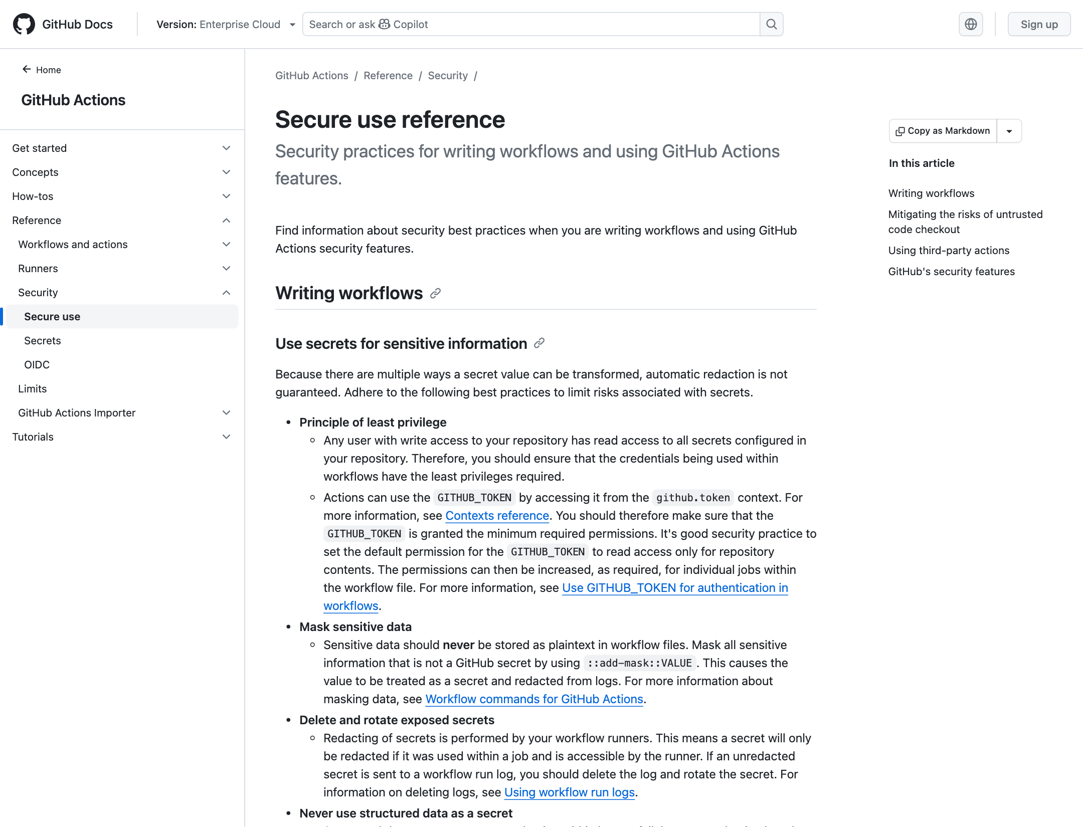Viewport: 1083px width, 827px height.
Task: Expand Workflows and actions
Action: pyautogui.click(x=122, y=244)
